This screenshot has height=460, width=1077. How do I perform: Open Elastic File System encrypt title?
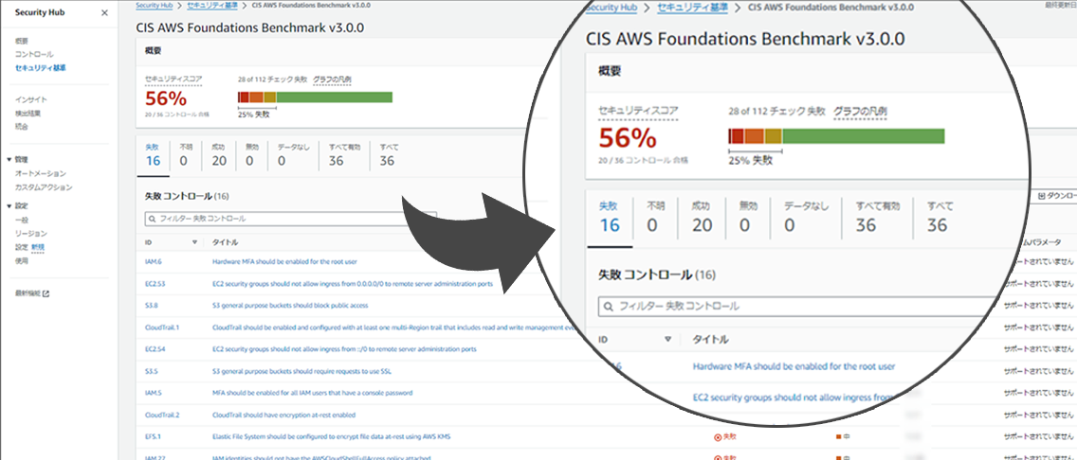click(x=331, y=437)
